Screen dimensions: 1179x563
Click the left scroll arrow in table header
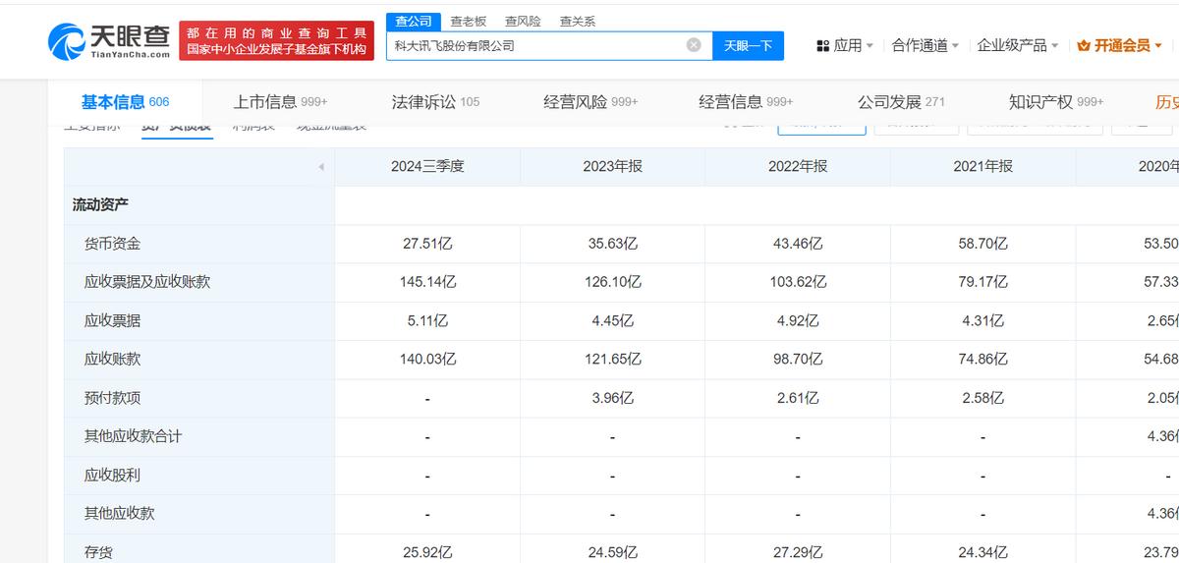pos(320,167)
